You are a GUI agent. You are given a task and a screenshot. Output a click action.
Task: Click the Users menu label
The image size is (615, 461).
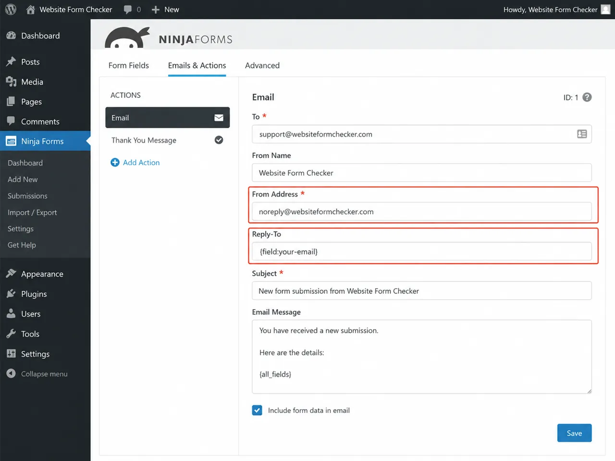point(31,314)
